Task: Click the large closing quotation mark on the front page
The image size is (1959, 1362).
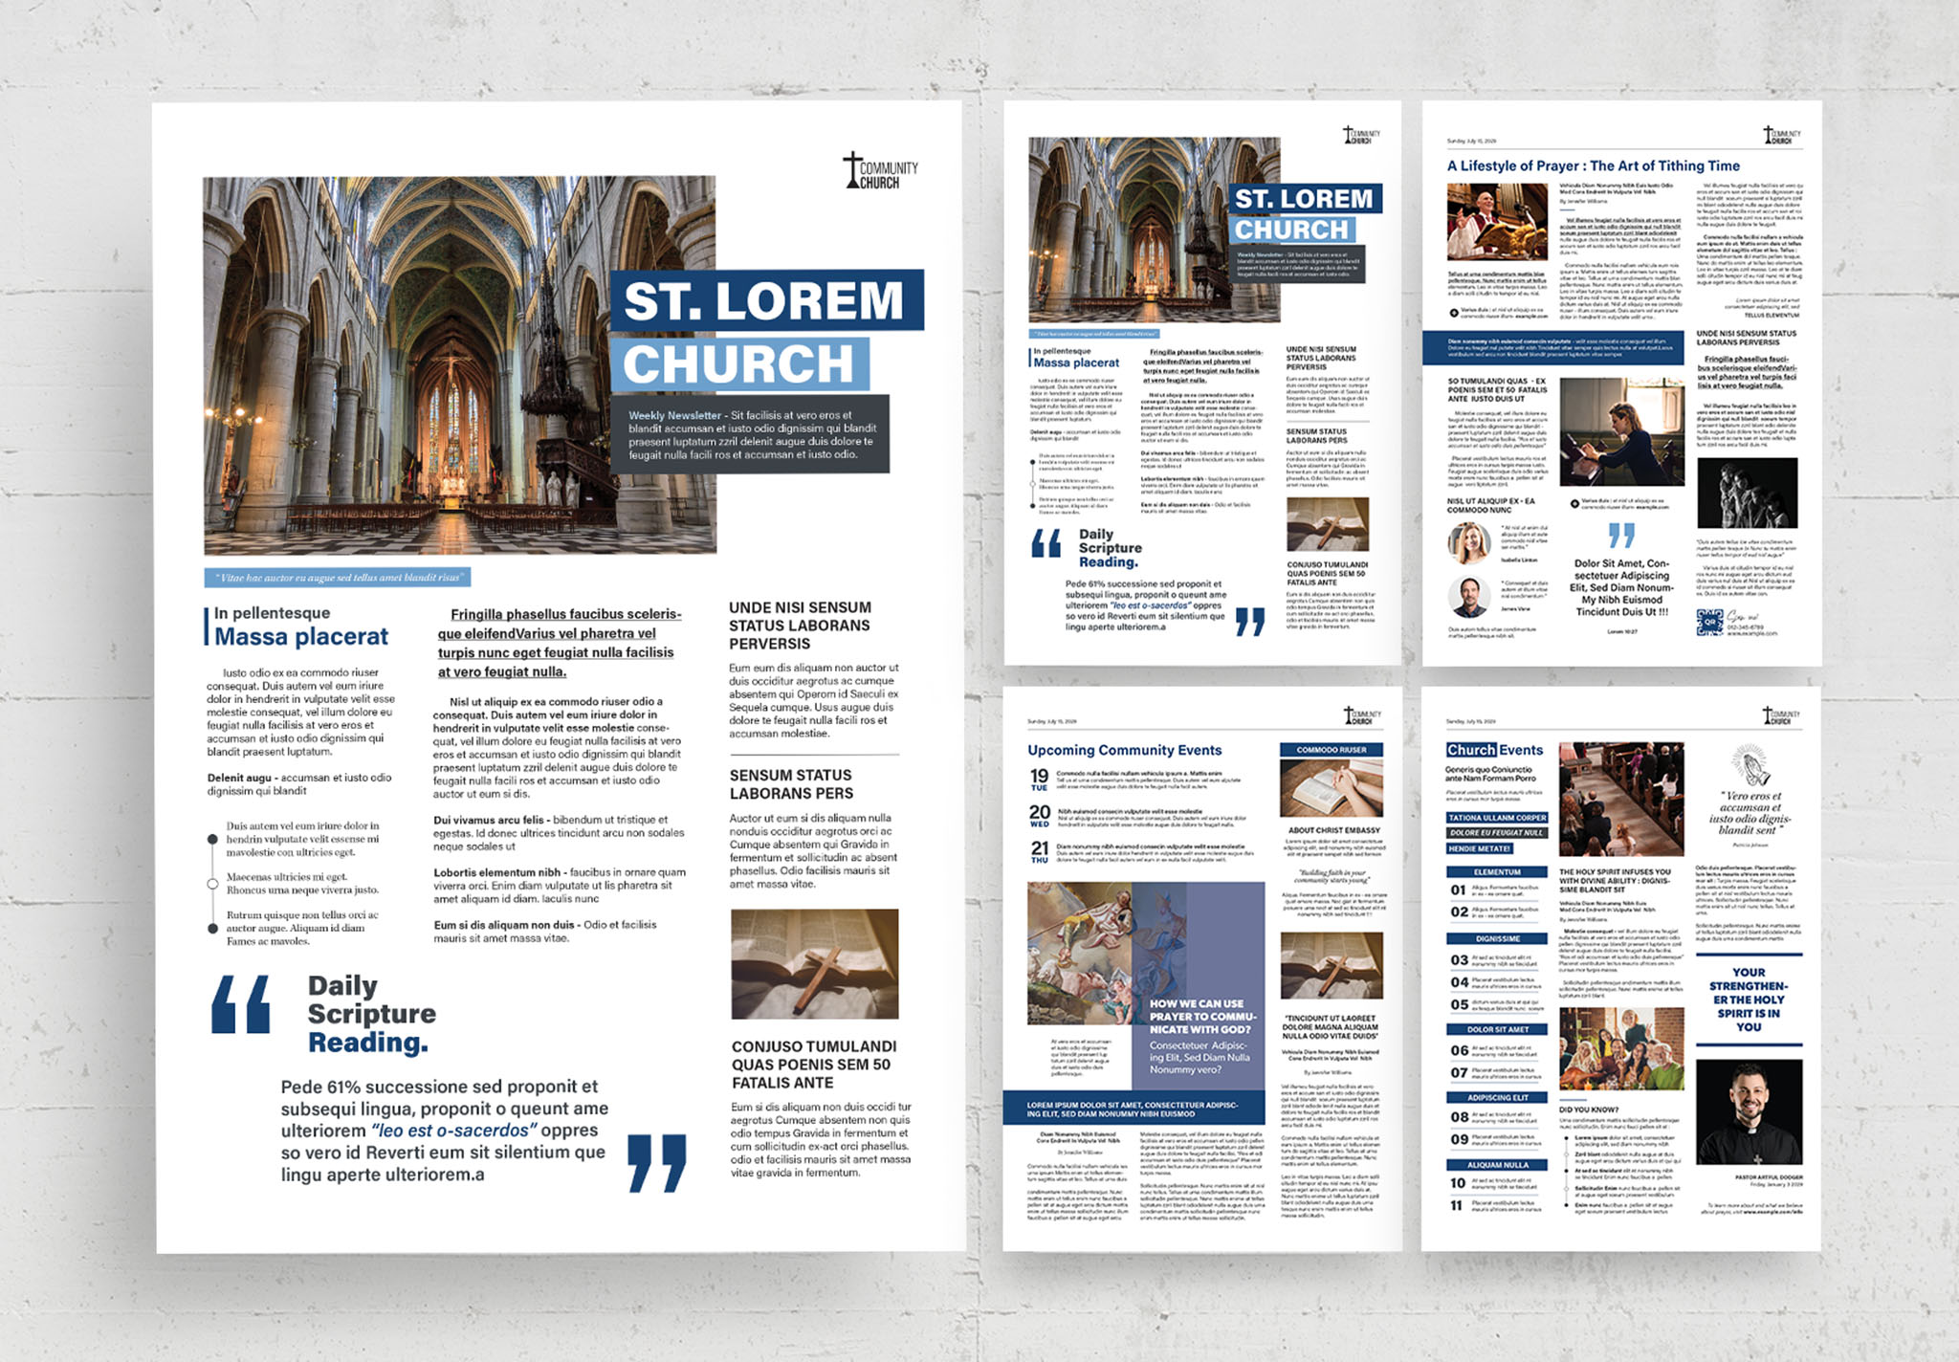Action: (x=657, y=1163)
